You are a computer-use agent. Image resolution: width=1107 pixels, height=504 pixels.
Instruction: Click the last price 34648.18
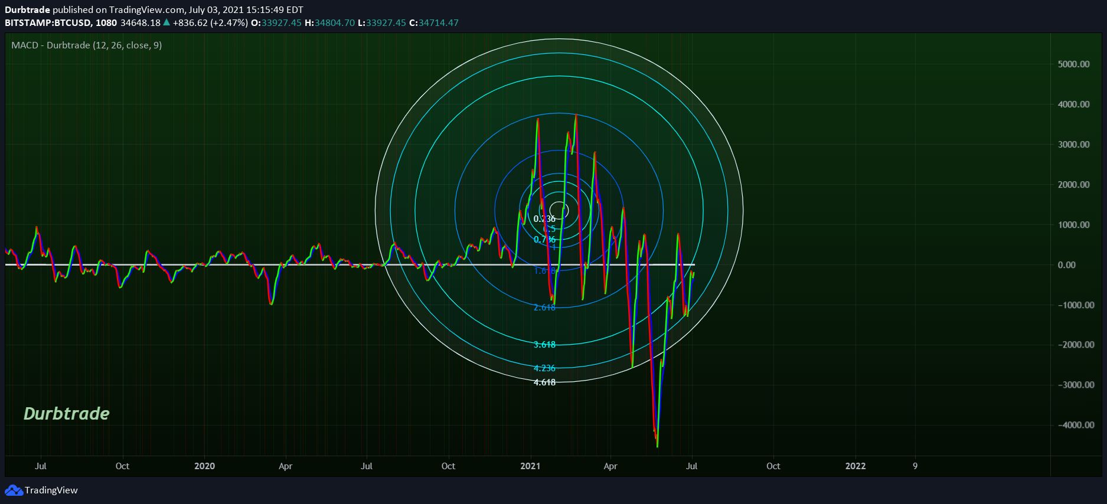tap(141, 23)
